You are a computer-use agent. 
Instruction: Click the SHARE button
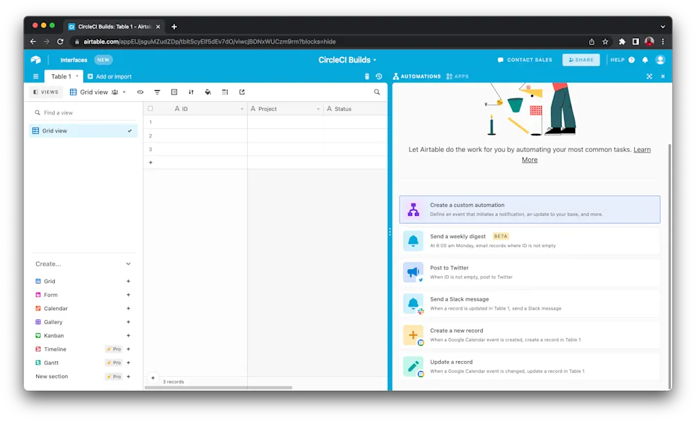click(581, 60)
